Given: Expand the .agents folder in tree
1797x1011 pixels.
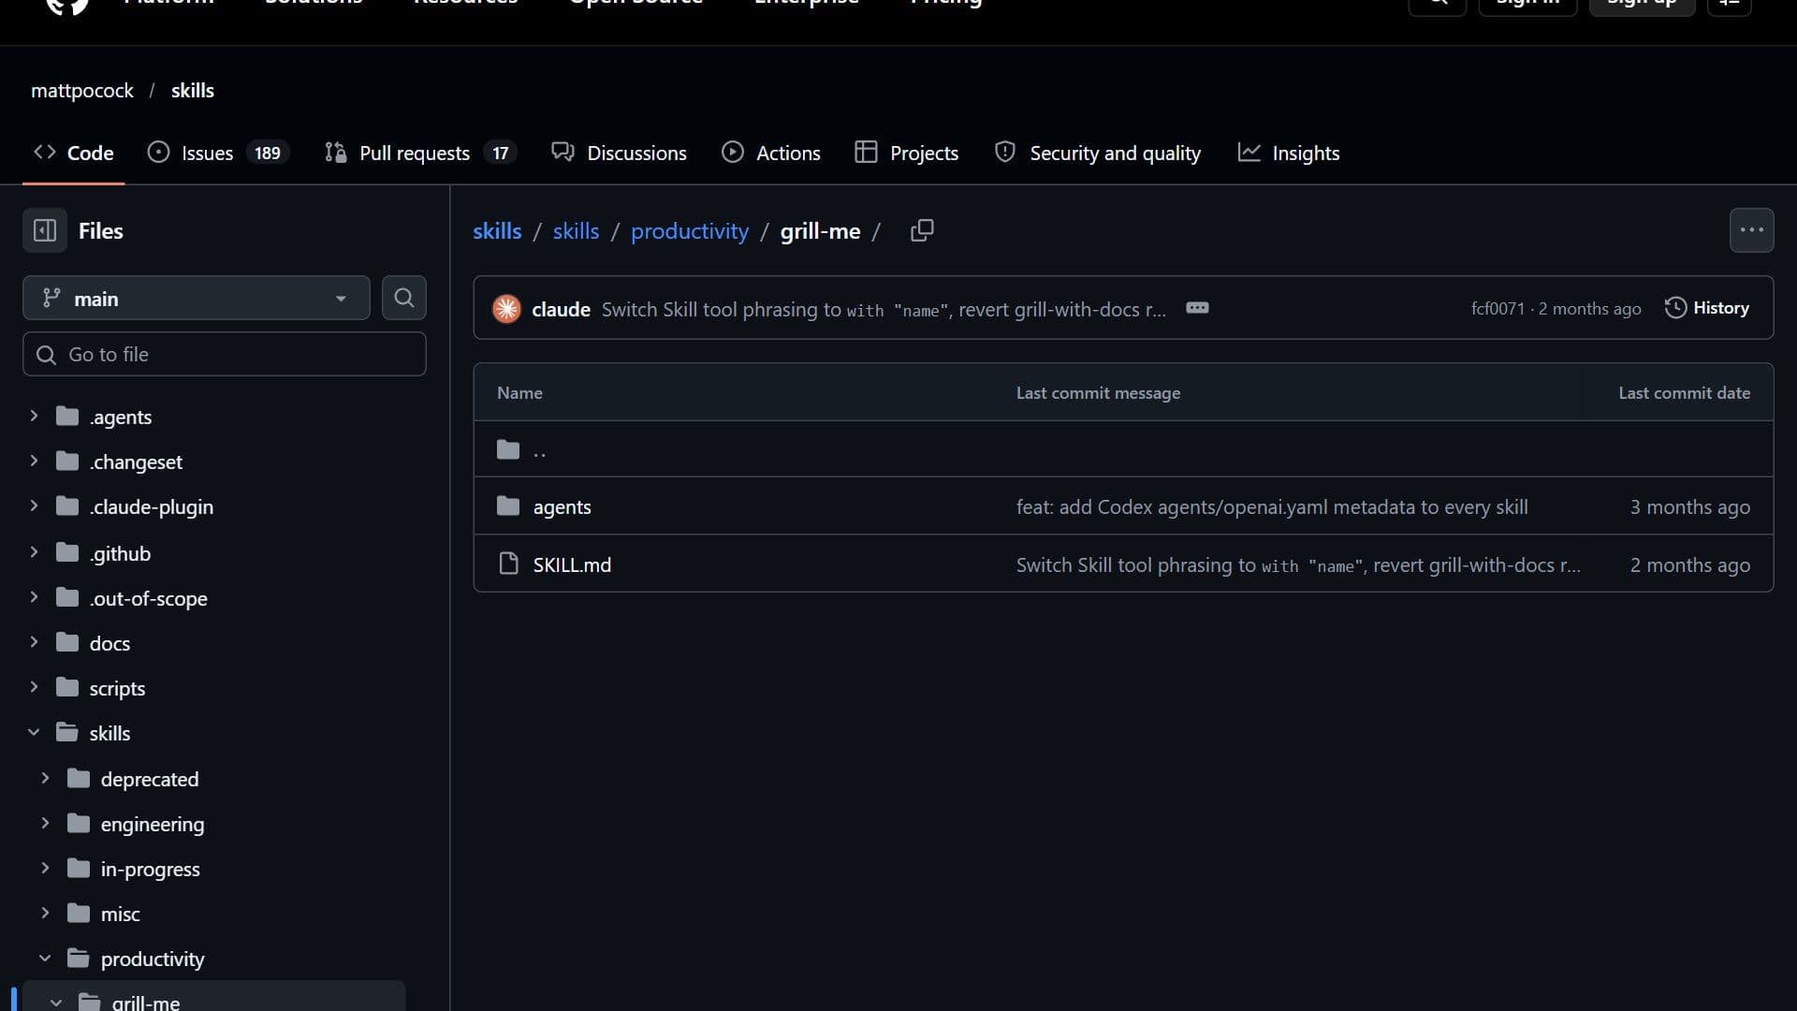Looking at the screenshot, I should (x=34, y=416).
